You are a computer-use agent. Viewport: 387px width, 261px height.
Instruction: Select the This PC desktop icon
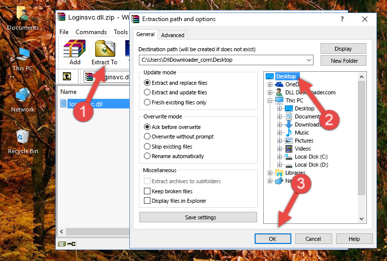(x=23, y=58)
